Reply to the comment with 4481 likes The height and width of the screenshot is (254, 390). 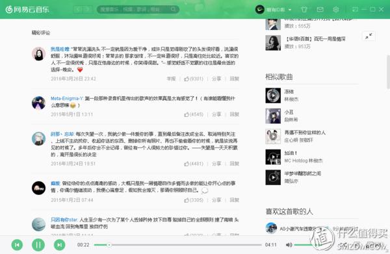pyautogui.click(x=234, y=164)
